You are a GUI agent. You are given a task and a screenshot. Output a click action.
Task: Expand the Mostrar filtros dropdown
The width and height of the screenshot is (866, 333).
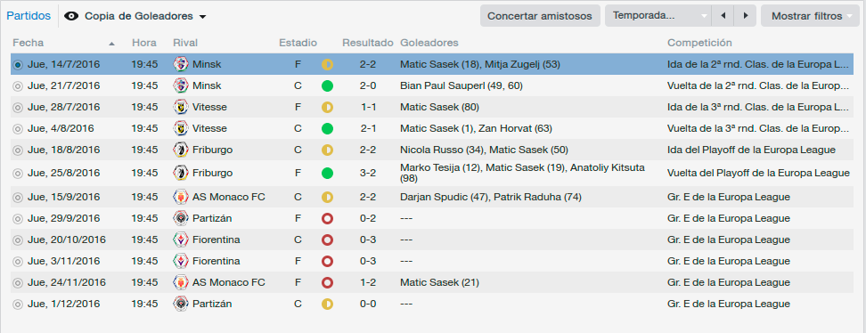(x=812, y=15)
